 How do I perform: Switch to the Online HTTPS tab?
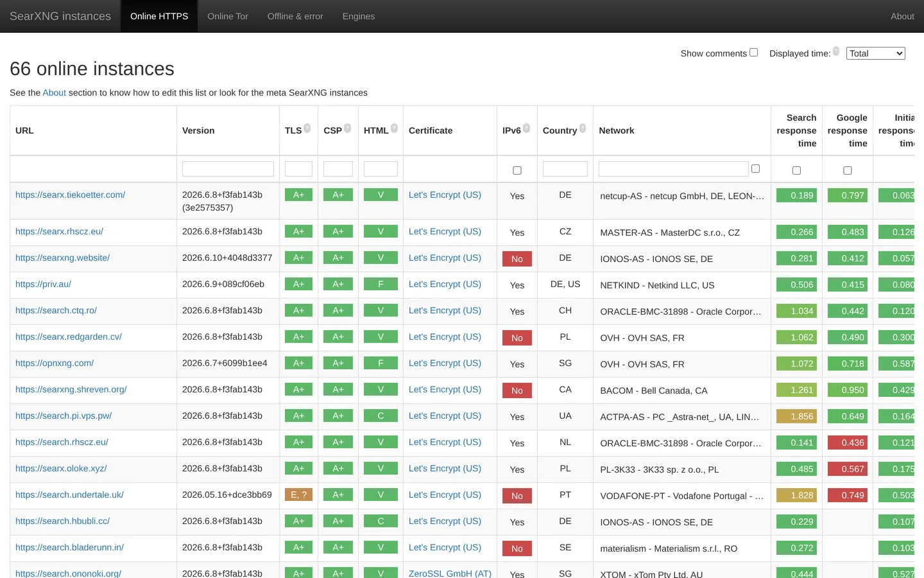pos(159,16)
